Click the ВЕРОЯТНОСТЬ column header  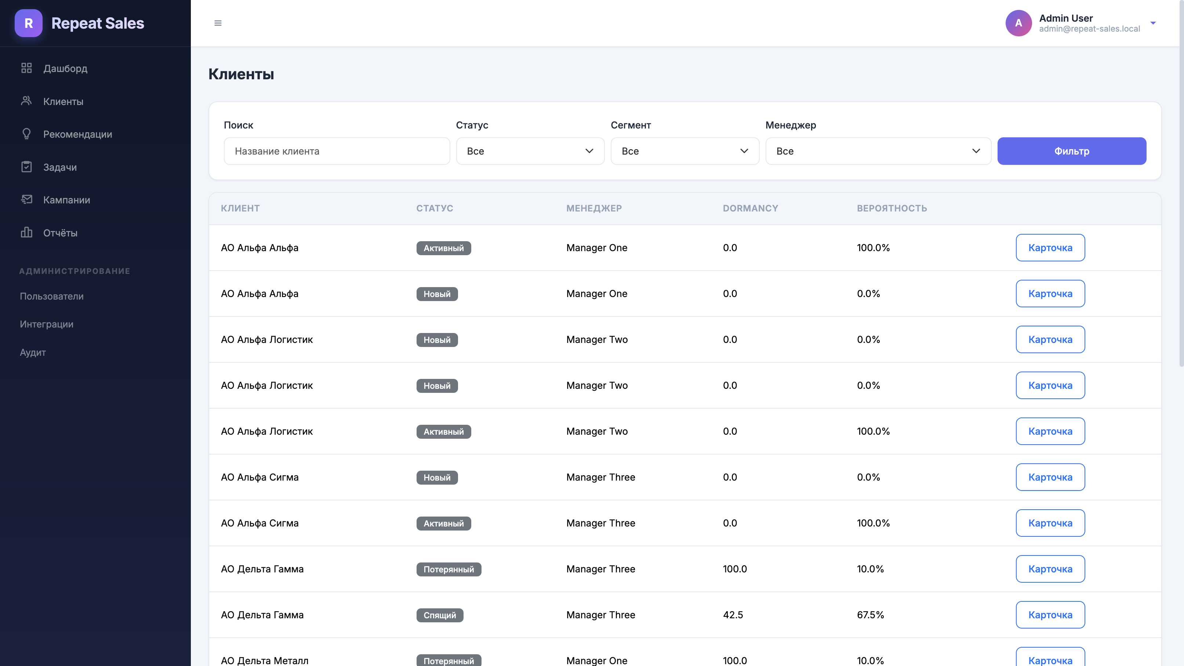click(x=892, y=208)
